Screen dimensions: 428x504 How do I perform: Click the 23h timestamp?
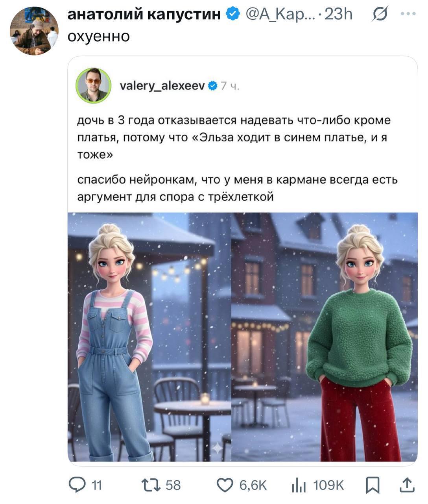338,14
